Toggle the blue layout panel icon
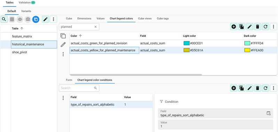This screenshot has height=132, width=278. (36, 19)
